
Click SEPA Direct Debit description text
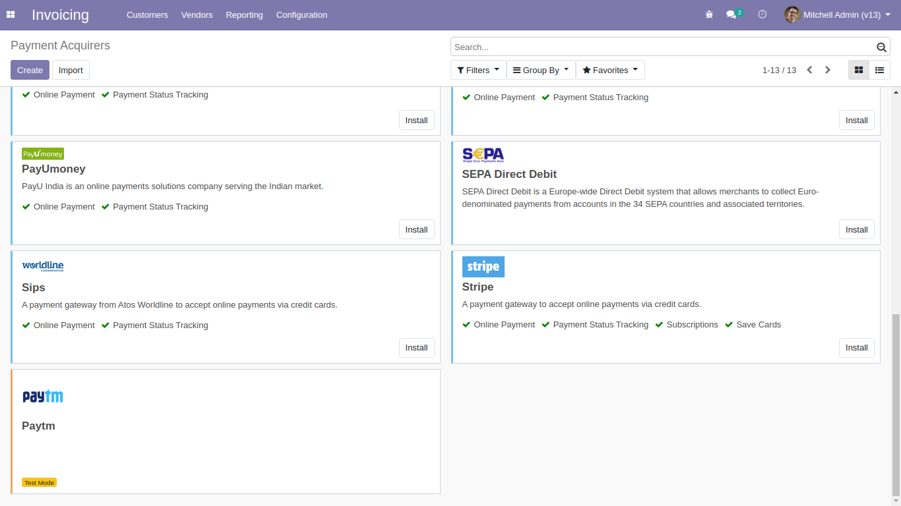pyautogui.click(x=640, y=198)
